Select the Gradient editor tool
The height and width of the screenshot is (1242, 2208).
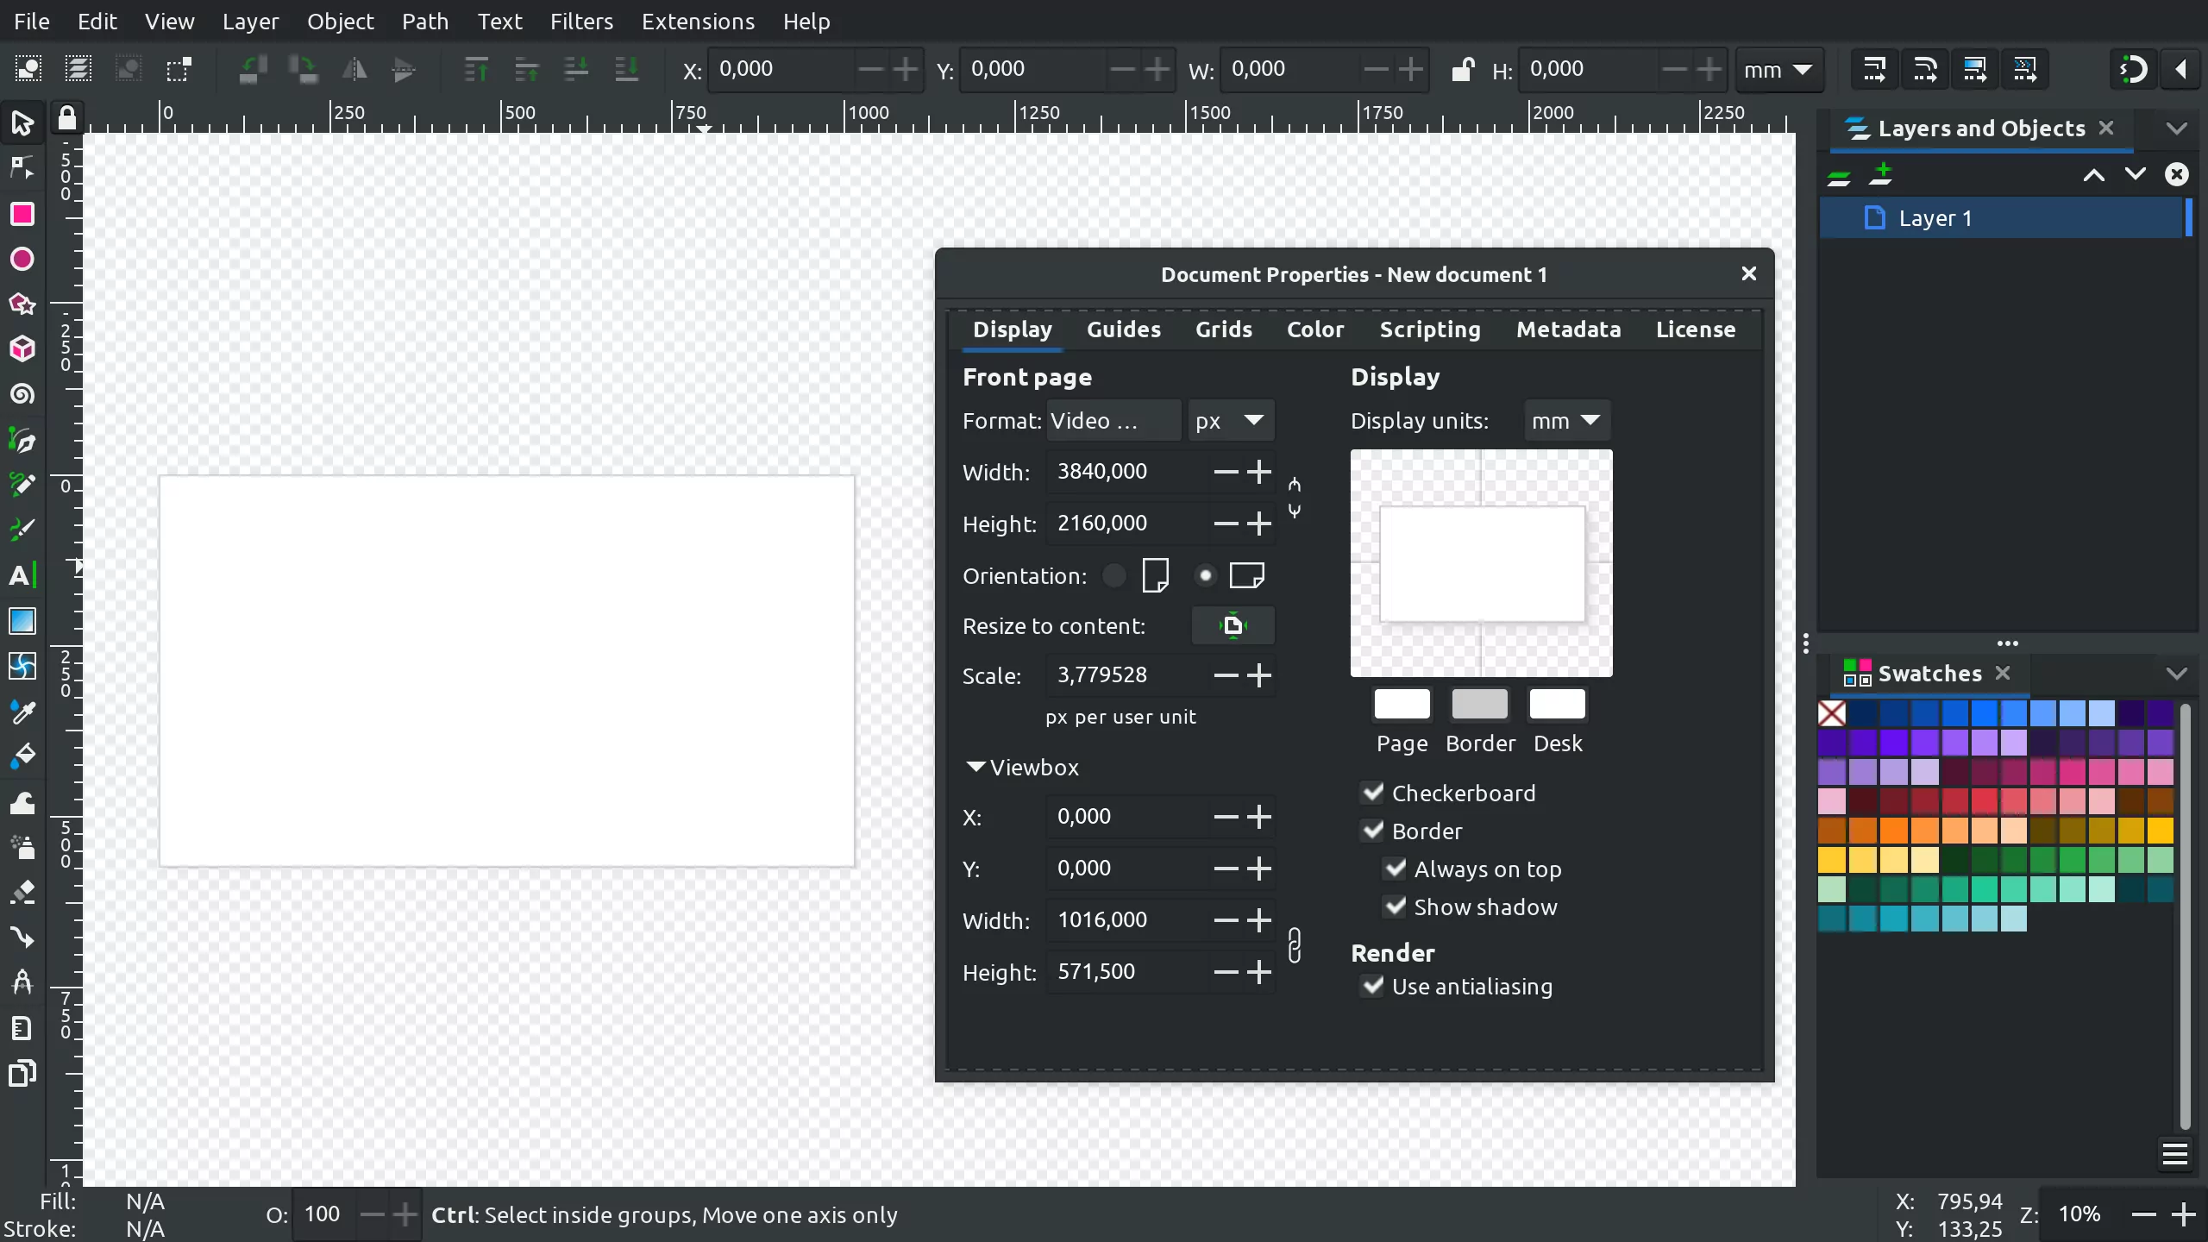pyautogui.click(x=22, y=620)
